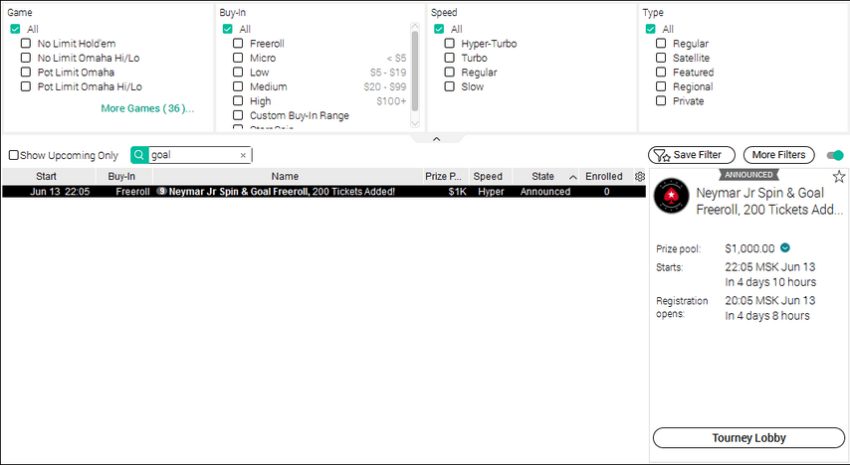Star the tournament as favorite
850x465 pixels.
tap(839, 177)
